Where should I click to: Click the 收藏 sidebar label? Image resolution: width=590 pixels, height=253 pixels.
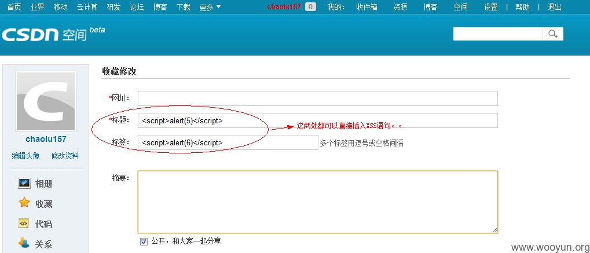pos(43,204)
